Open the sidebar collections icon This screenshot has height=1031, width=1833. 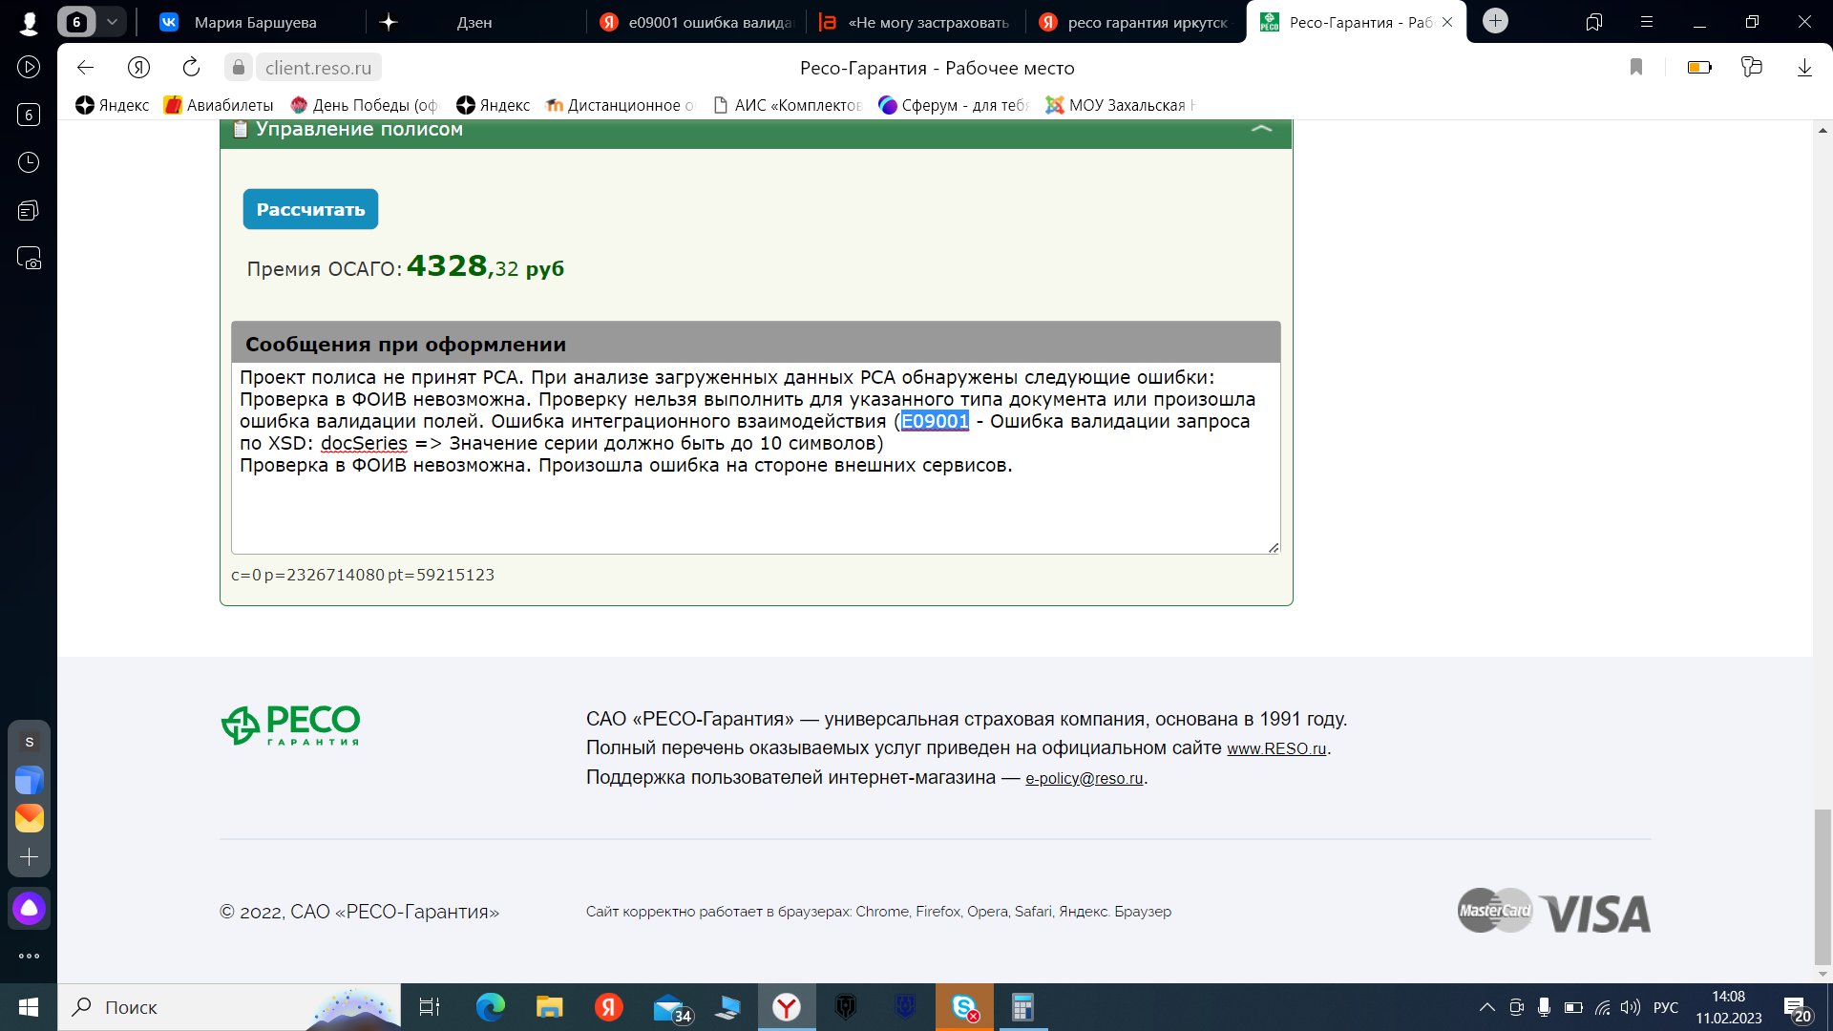[29, 210]
